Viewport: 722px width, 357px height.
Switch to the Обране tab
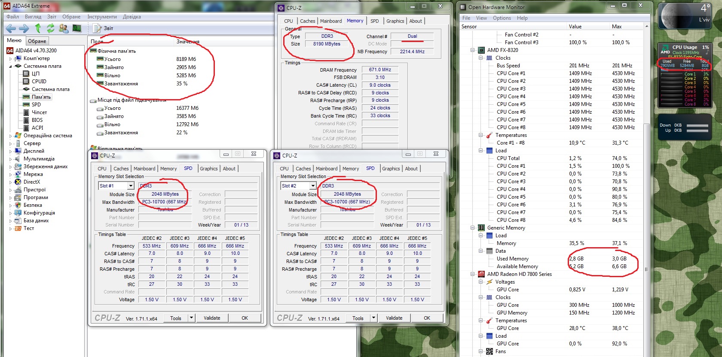37,41
